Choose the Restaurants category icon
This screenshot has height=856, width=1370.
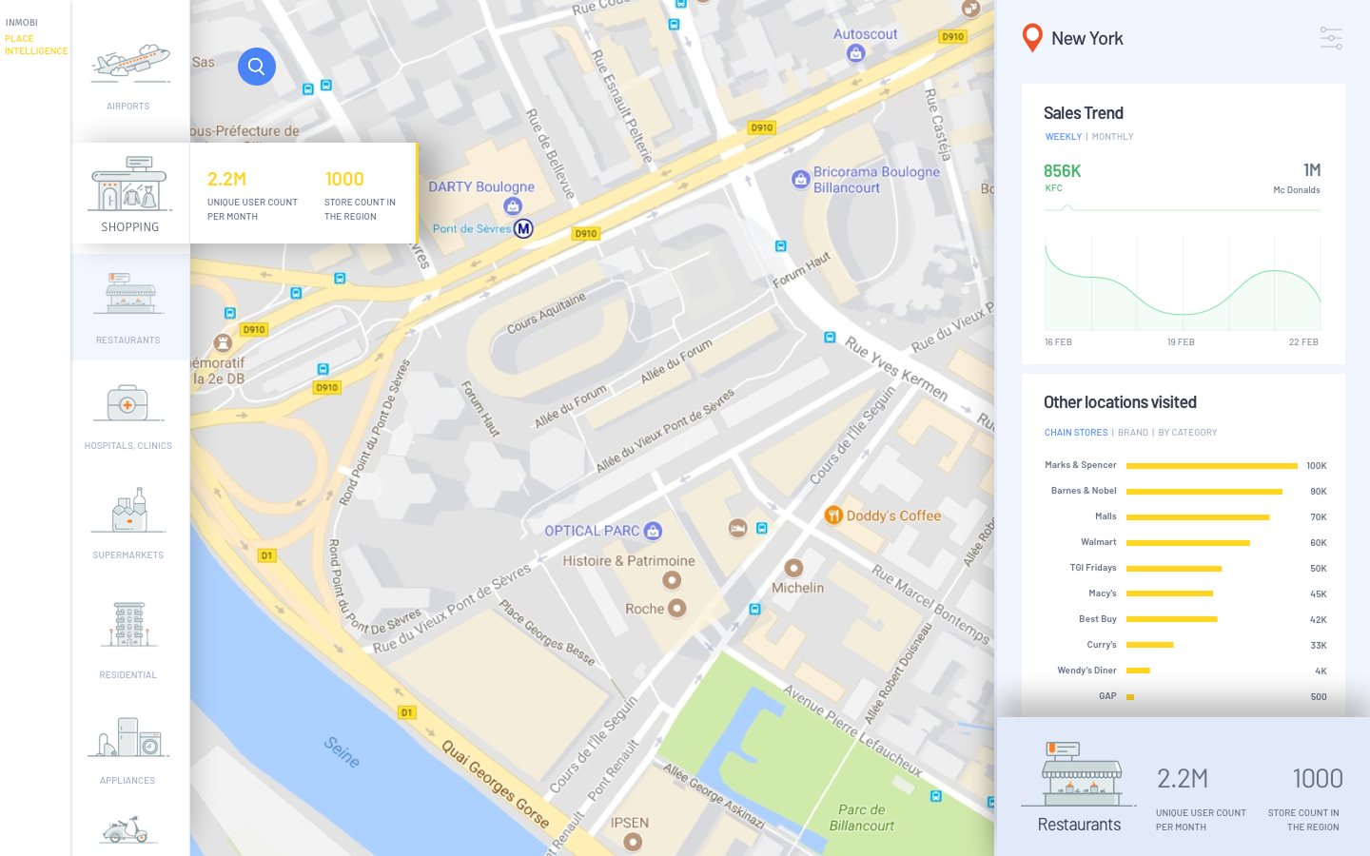[130, 294]
